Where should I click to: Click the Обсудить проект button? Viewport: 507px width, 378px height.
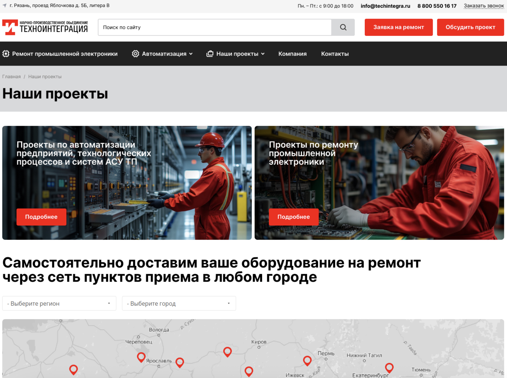[470, 27]
